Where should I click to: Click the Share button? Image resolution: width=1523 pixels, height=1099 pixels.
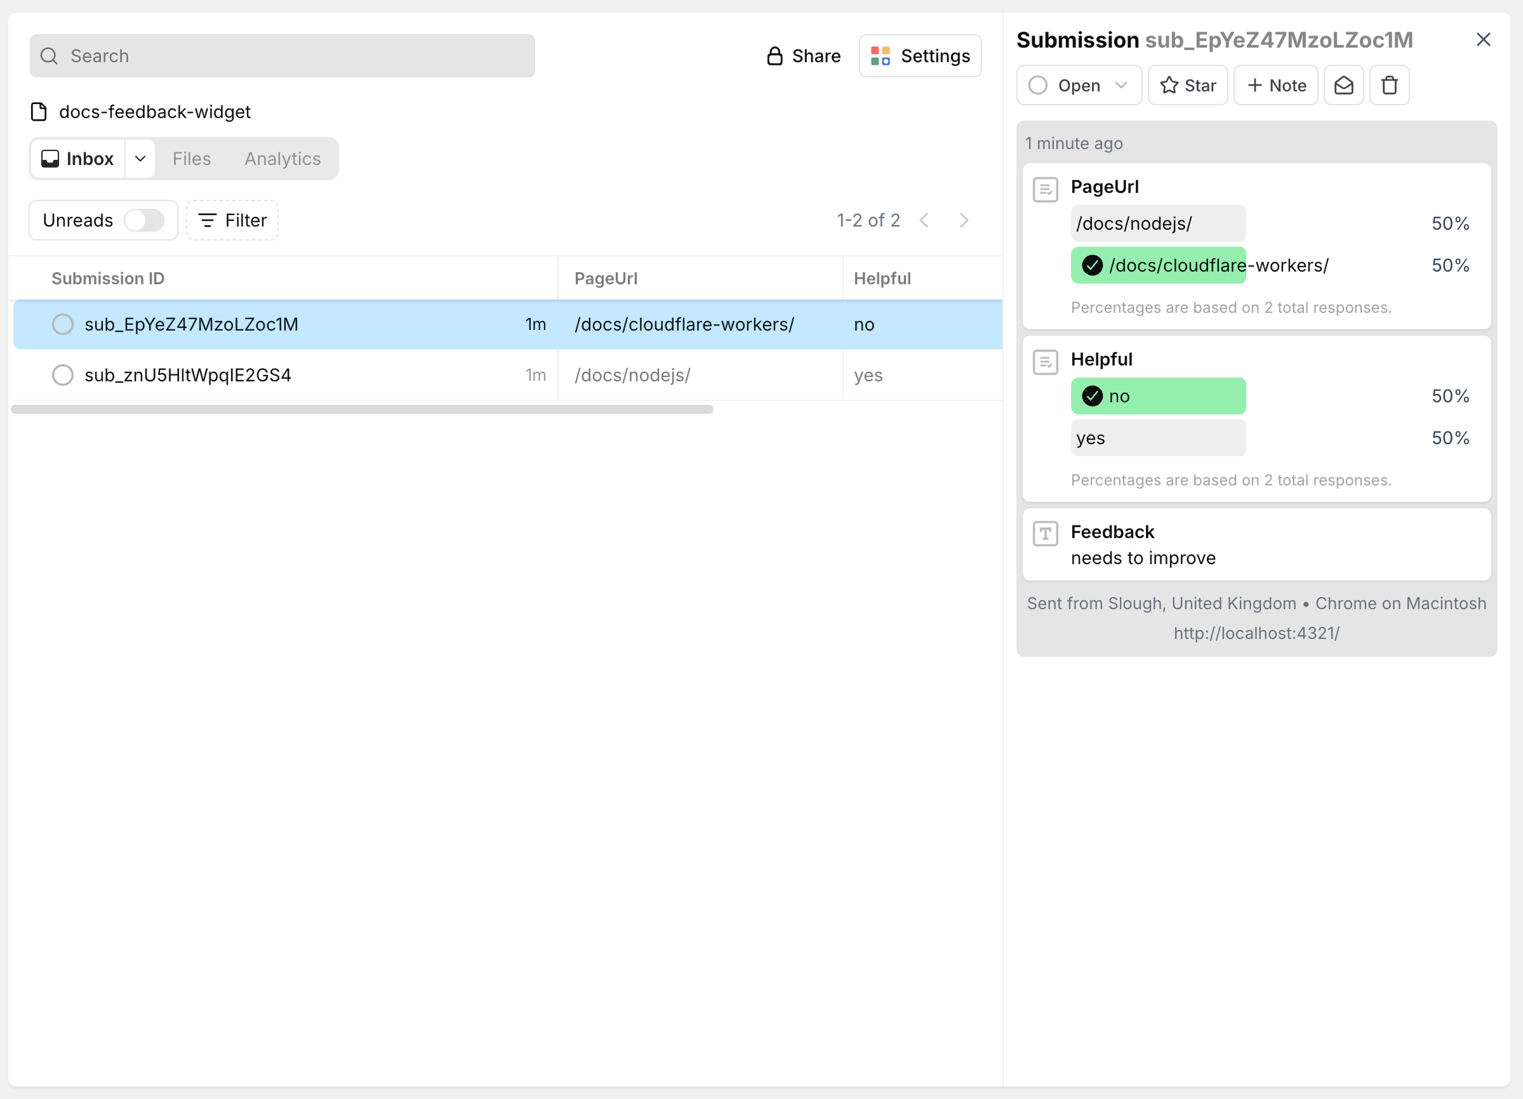point(803,56)
